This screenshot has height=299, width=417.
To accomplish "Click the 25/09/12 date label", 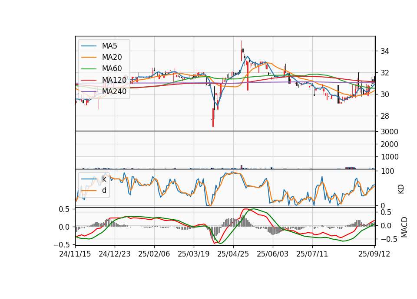I will pos(374,254).
